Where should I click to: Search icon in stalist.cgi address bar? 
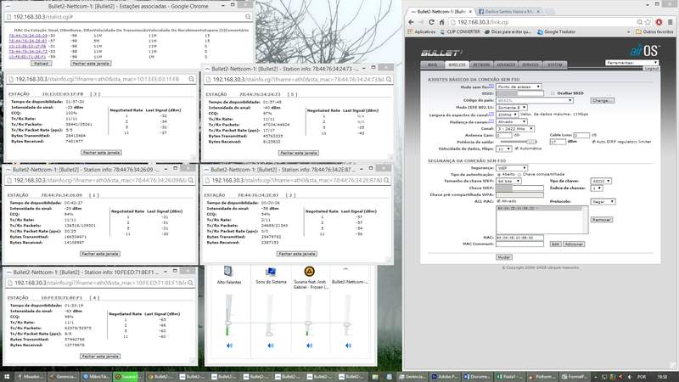click(248, 17)
